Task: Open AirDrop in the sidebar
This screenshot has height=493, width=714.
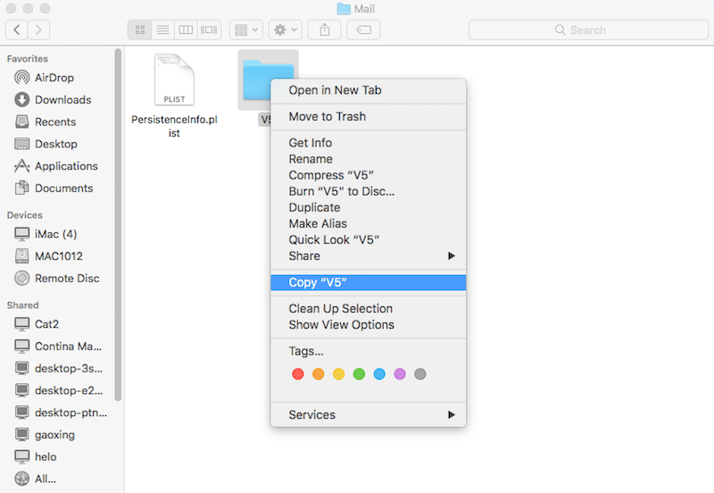Action: [54, 78]
